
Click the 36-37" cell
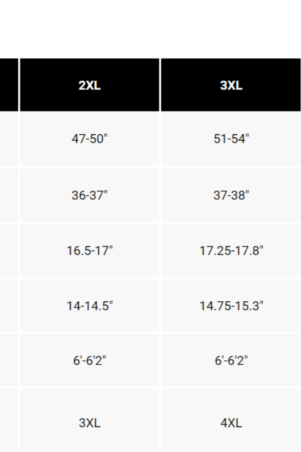[x=89, y=195]
